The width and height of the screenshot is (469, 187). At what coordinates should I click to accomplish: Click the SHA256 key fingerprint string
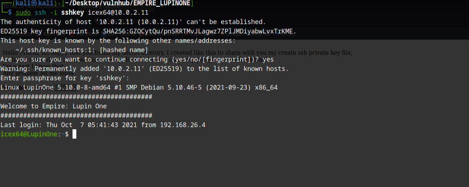[200, 31]
